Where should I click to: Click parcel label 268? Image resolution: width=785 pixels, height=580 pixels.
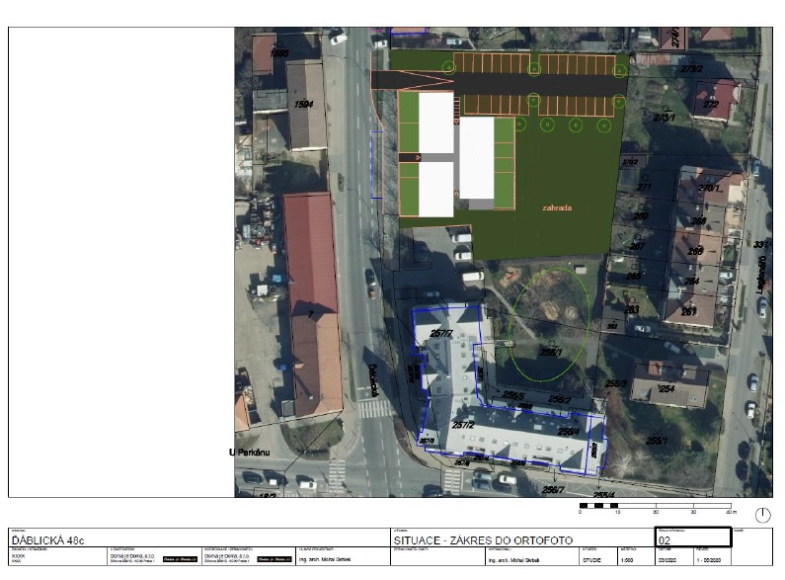tap(698, 221)
